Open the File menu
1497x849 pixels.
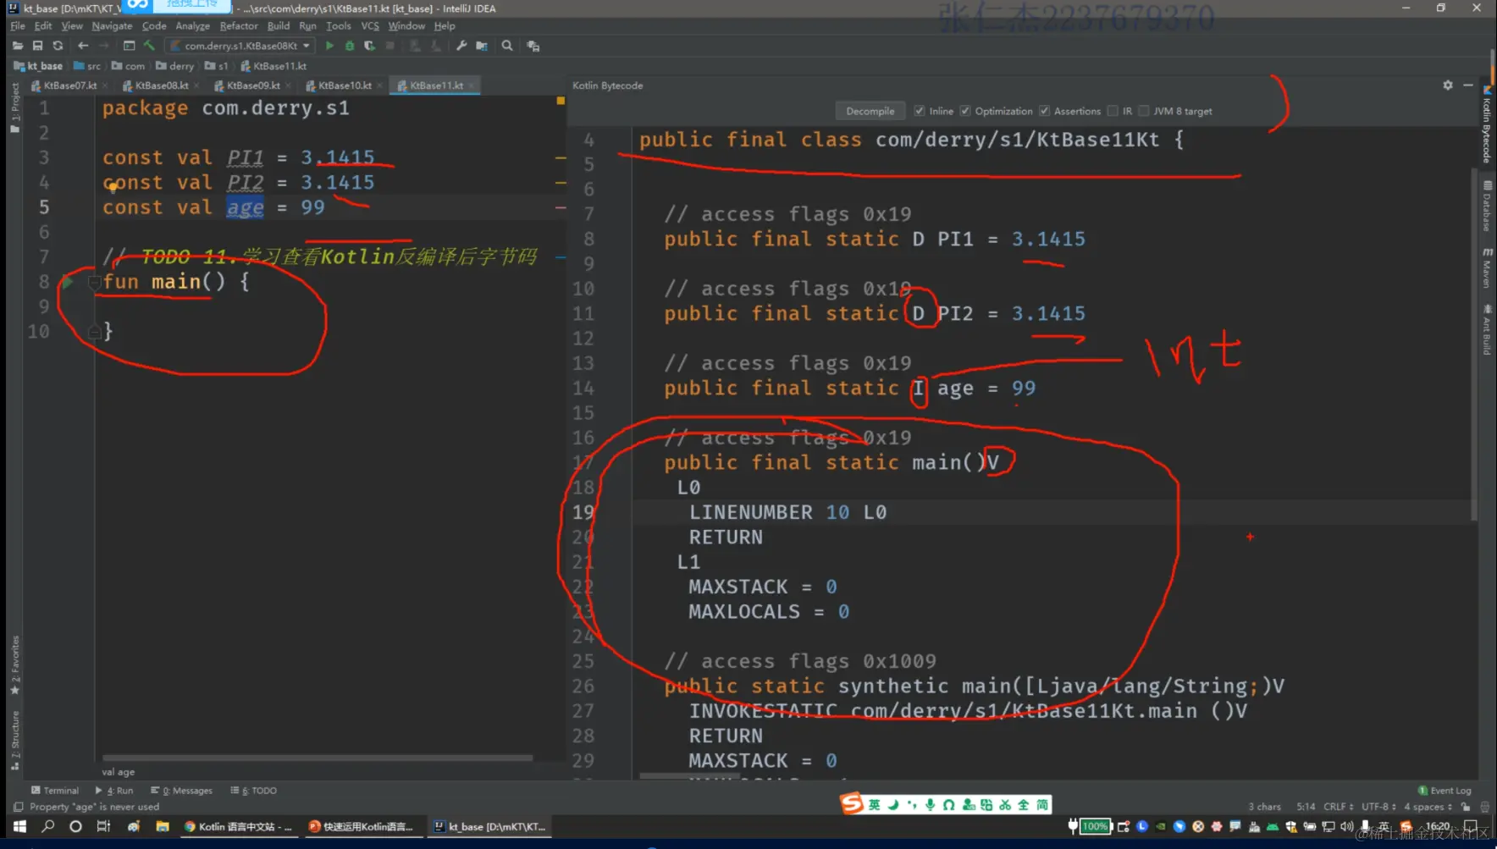(x=18, y=26)
